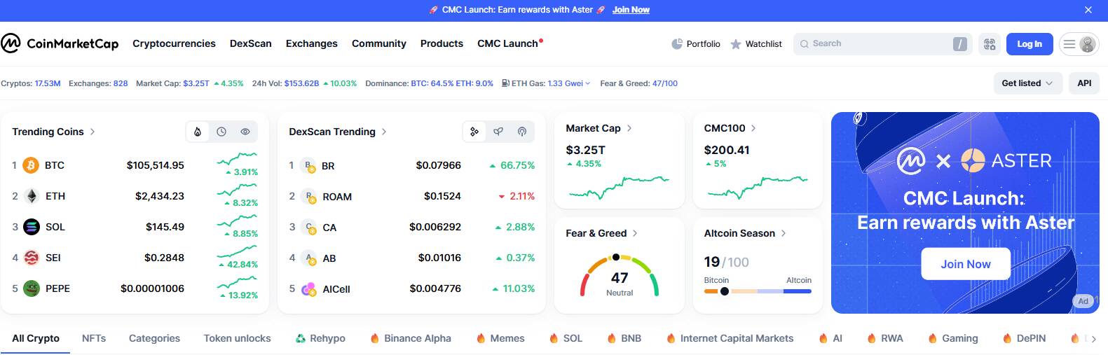The height and width of the screenshot is (355, 1108).
Task: Switch Trending Coins to most visited (eye)
Action: click(x=245, y=132)
